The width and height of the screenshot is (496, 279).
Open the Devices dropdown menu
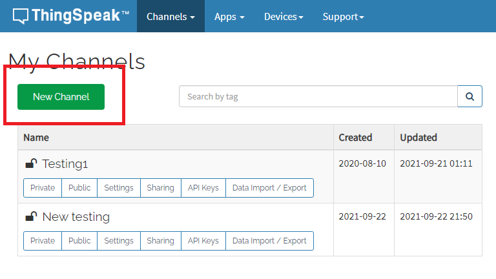pyautogui.click(x=284, y=16)
